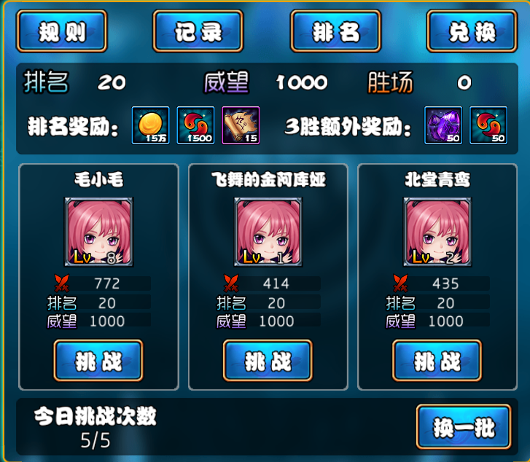Click 北堂青鸾's level 2 avatar portrait
This screenshot has width=530, height=462.
click(437, 232)
